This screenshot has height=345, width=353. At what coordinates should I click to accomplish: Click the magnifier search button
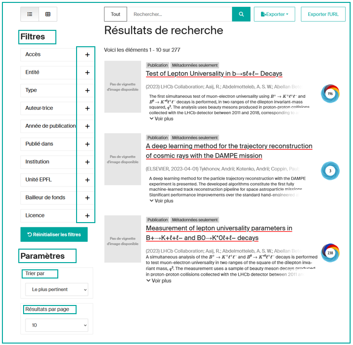pyautogui.click(x=241, y=14)
